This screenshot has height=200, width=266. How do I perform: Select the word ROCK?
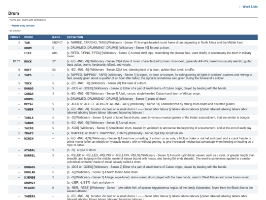(x=28, y=62)
